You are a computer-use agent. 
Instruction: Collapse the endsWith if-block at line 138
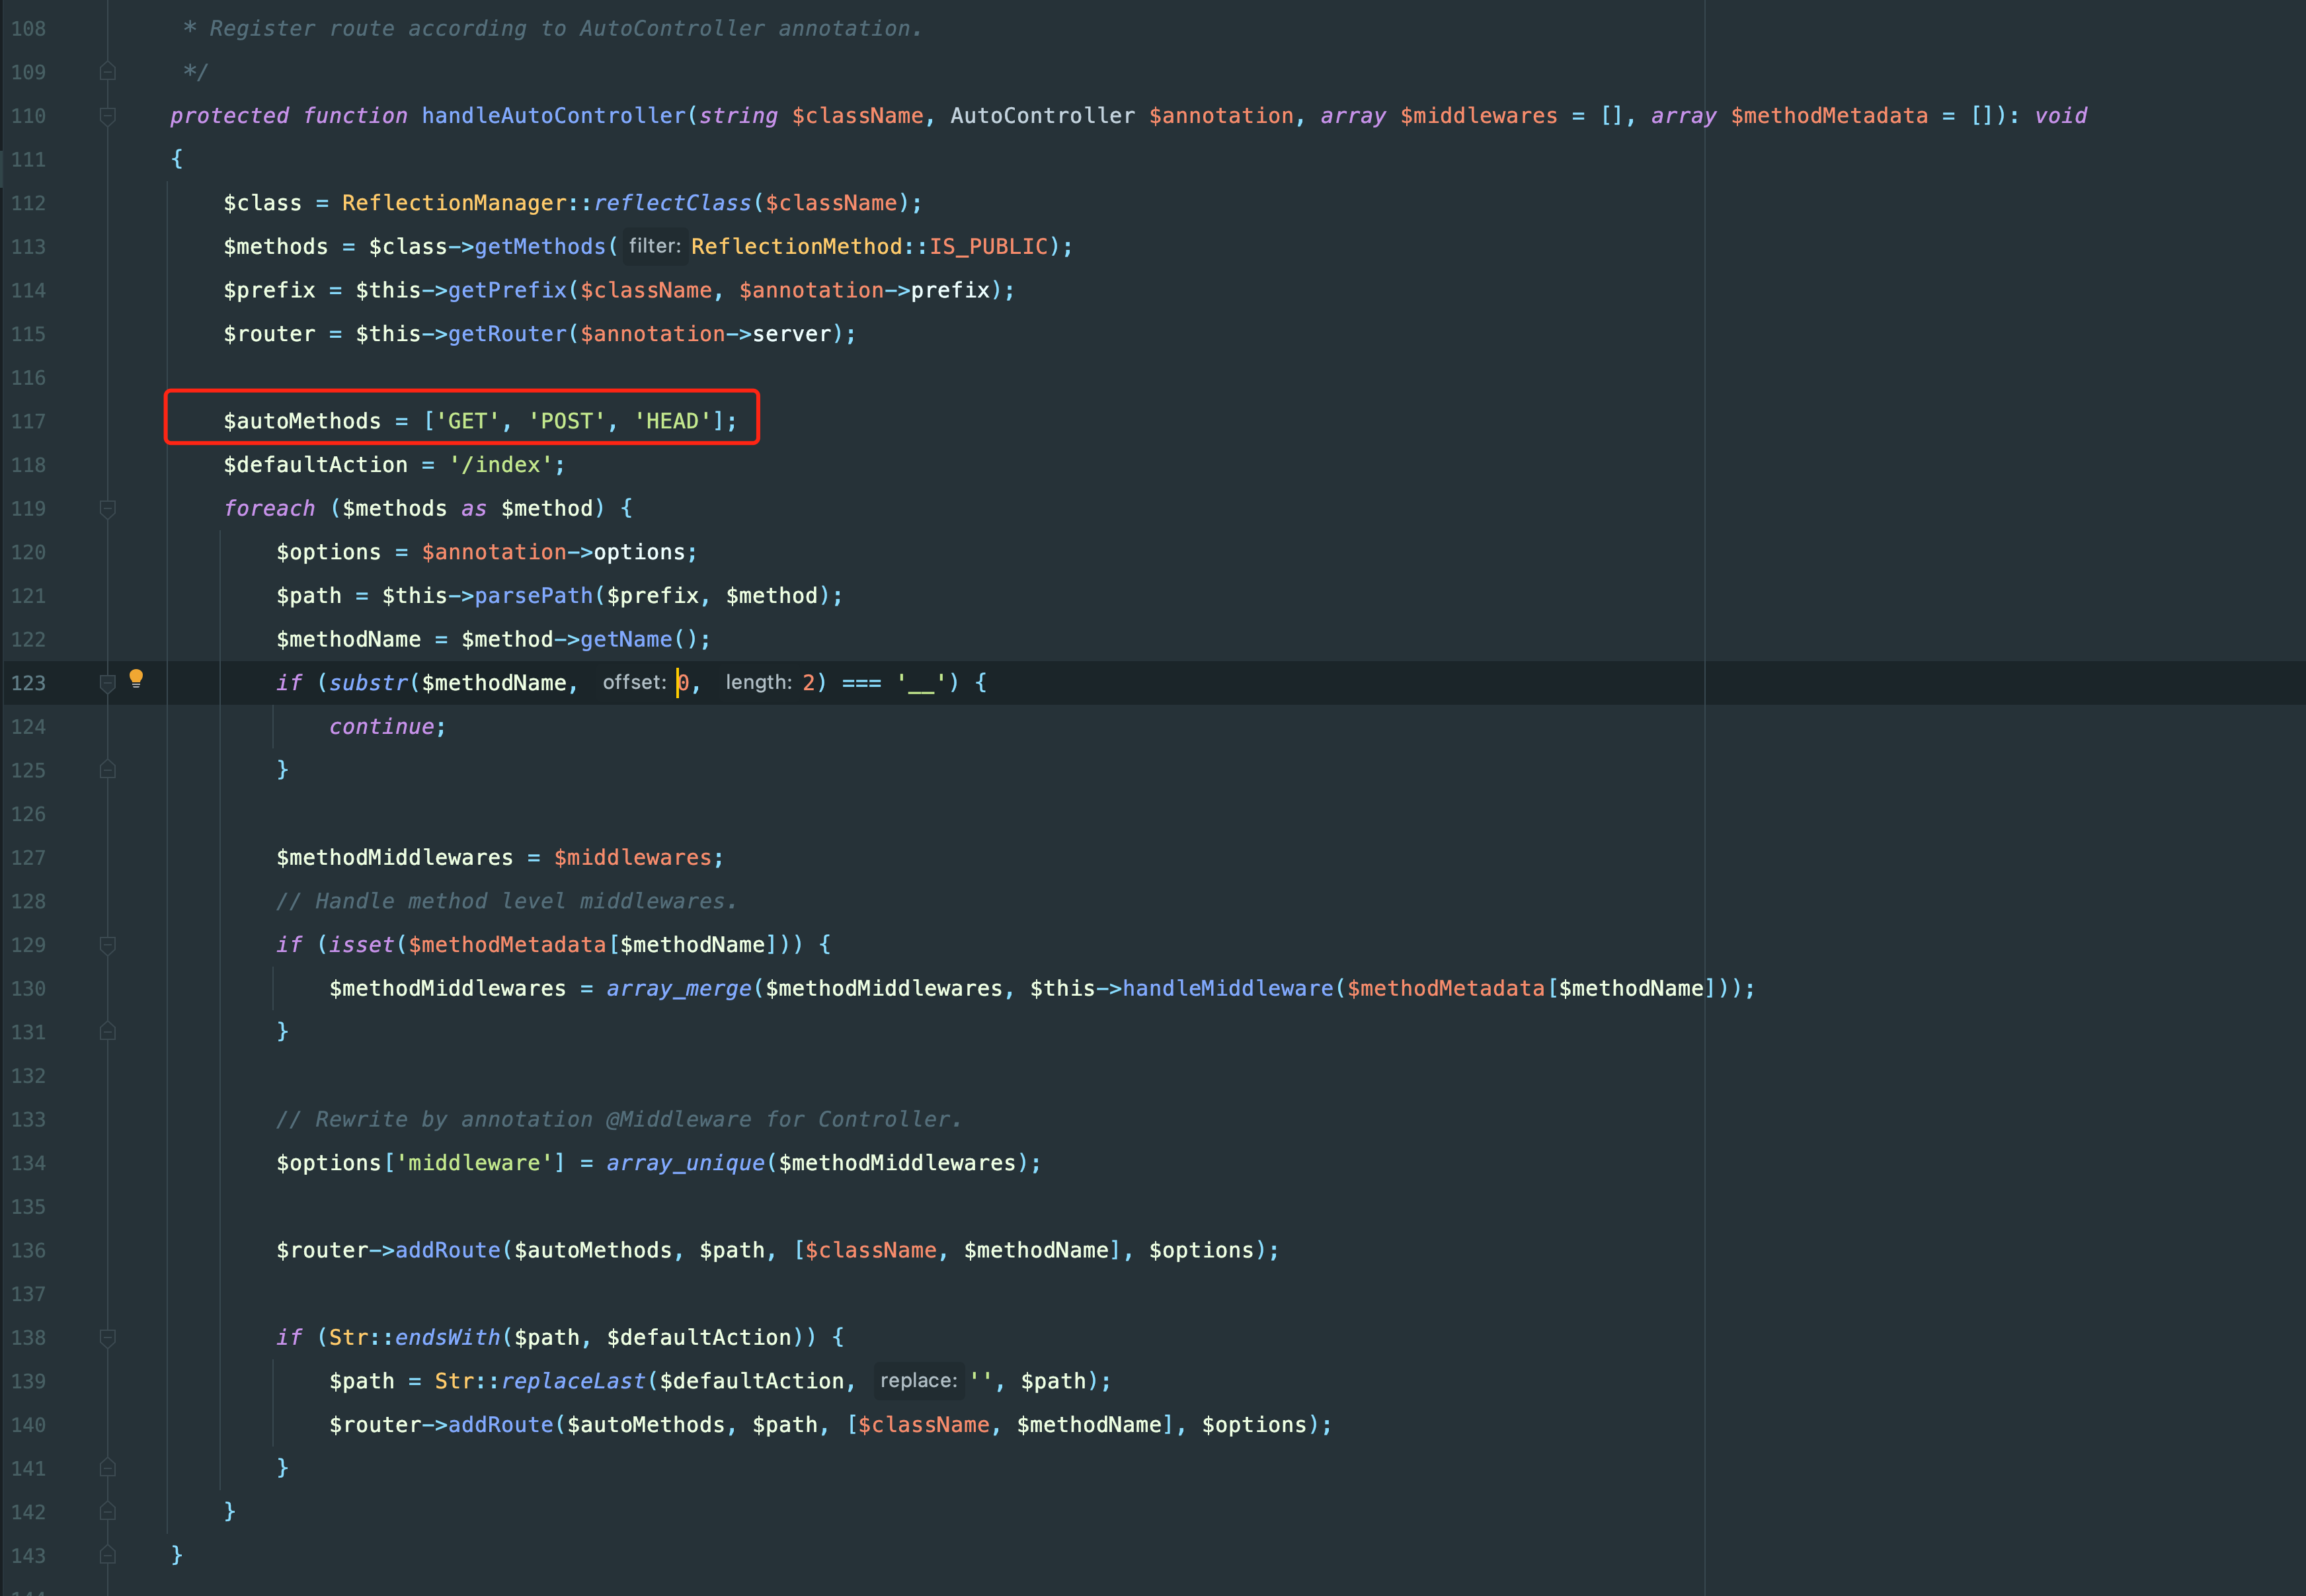108,1337
